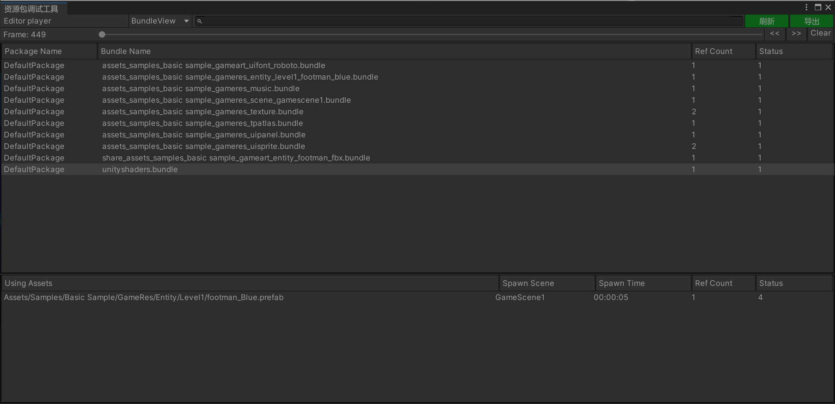Image resolution: width=835 pixels, height=404 pixels.
Task: Step to previous frame with << button
Action: [775, 33]
